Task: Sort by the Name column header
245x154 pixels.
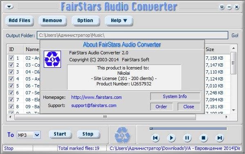Action: coord(32,49)
